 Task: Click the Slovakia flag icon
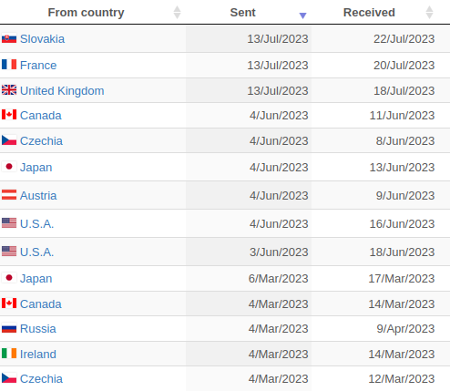click(x=9, y=39)
